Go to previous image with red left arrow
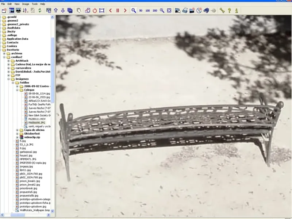 point(110,11)
